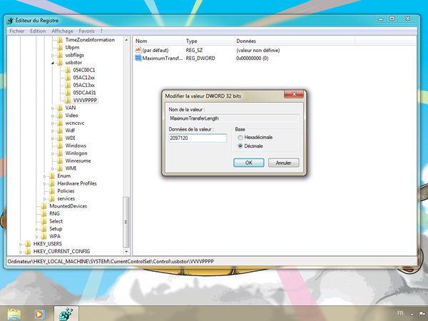This screenshot has height=321, width=428.
Task: Select the Select tree item
Action: [56, 221]
